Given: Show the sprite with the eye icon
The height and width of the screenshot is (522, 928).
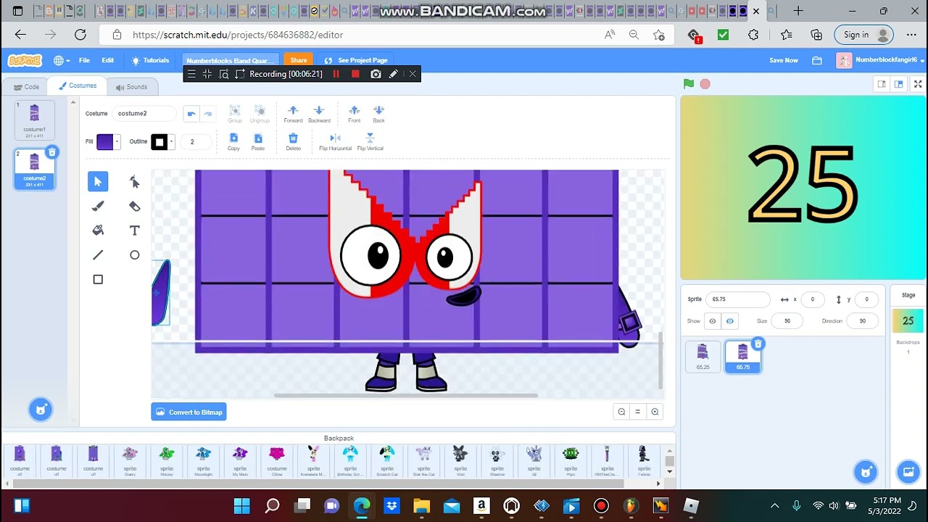Looking at the screenshot, I should pos(713,321).
